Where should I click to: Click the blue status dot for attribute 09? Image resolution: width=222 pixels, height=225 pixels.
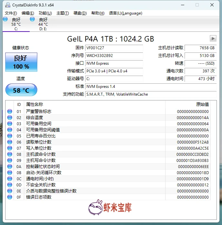pos(10,160)
